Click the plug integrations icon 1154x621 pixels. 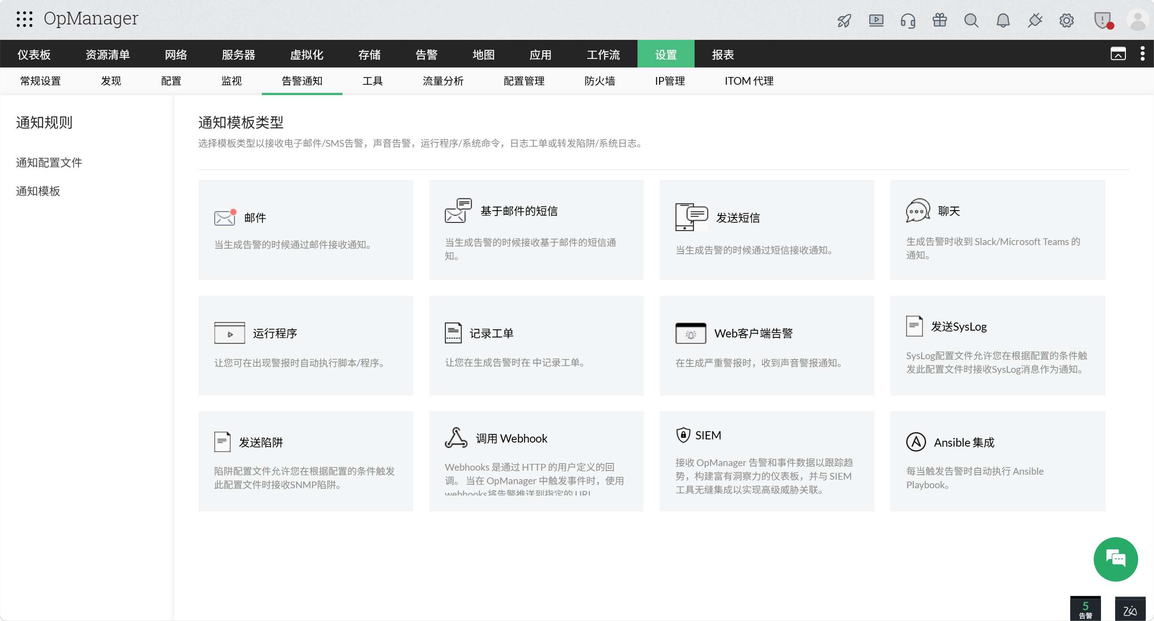tap(1035, 20)
